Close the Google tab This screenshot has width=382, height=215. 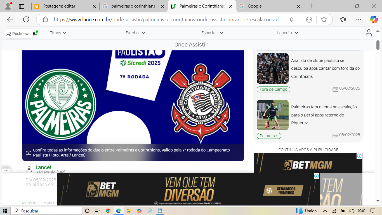pos(298,6)
